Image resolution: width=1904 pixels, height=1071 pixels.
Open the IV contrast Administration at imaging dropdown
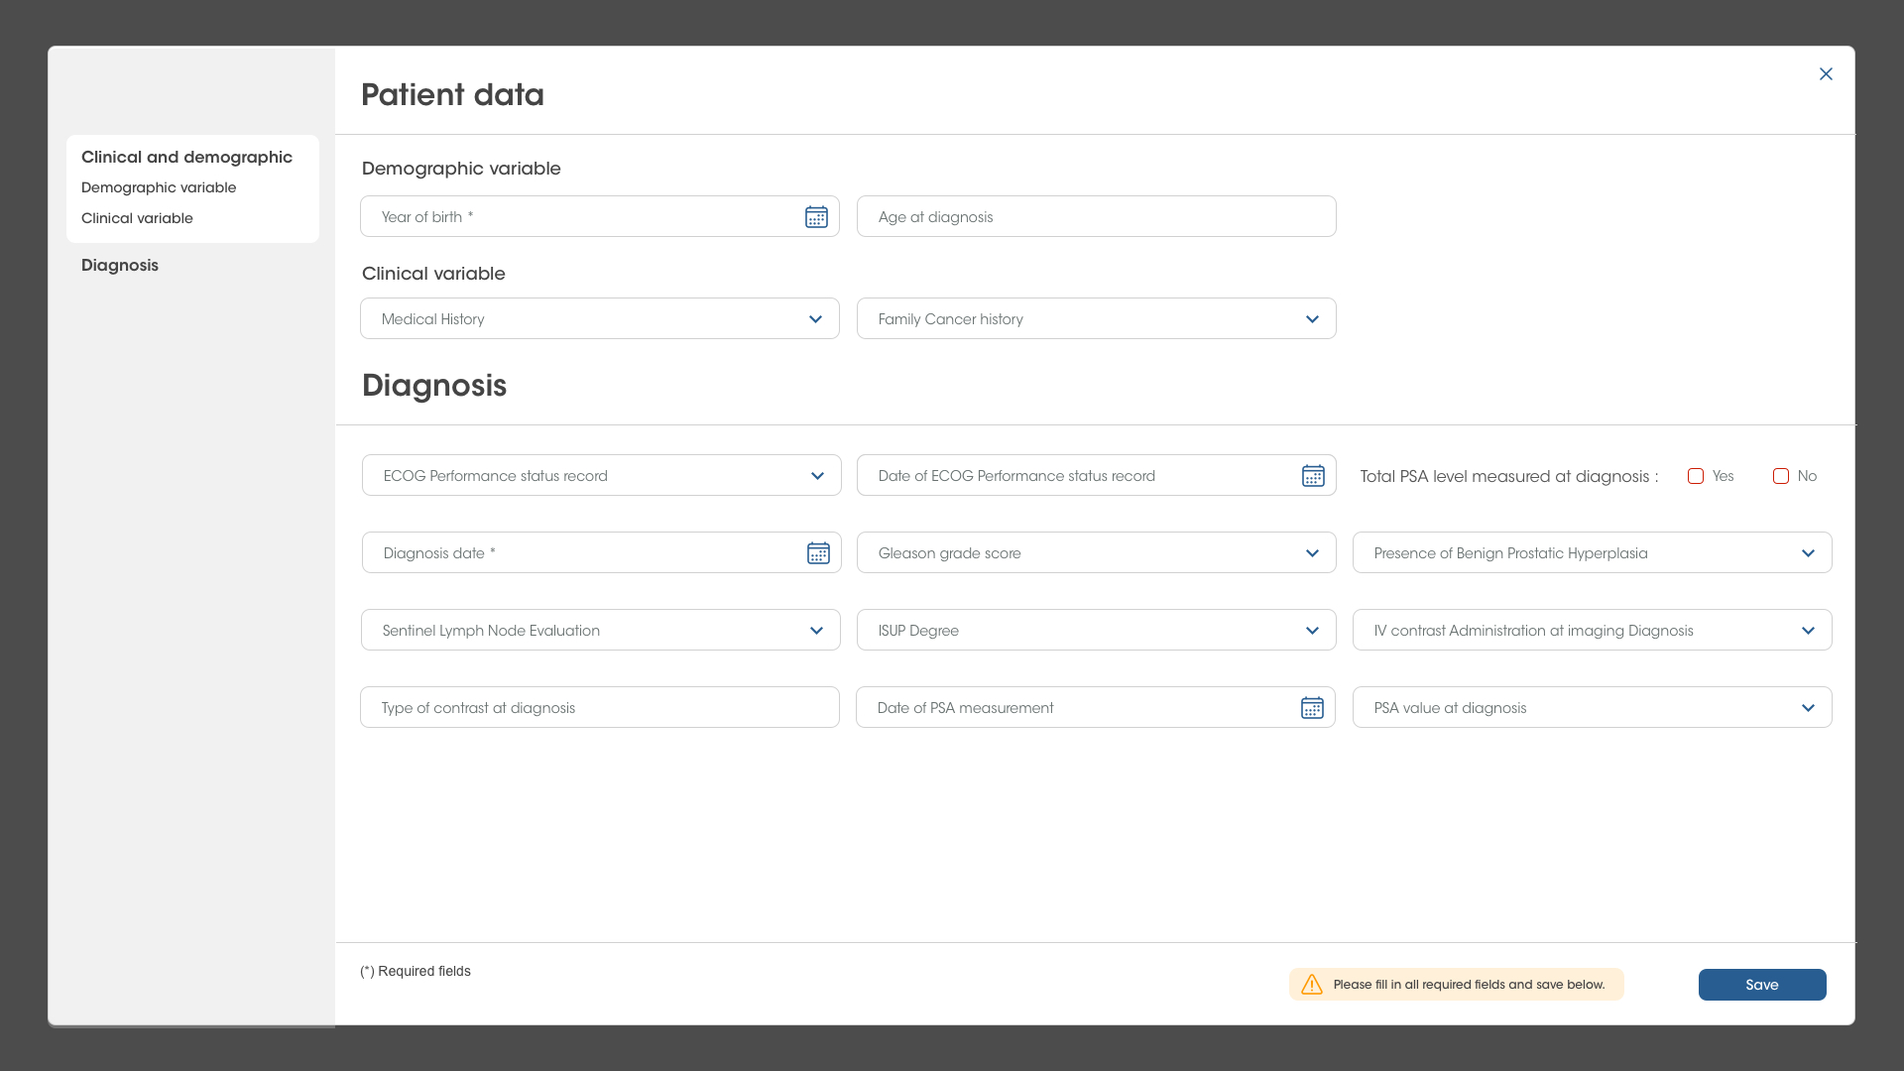(x=1808, y=630)
